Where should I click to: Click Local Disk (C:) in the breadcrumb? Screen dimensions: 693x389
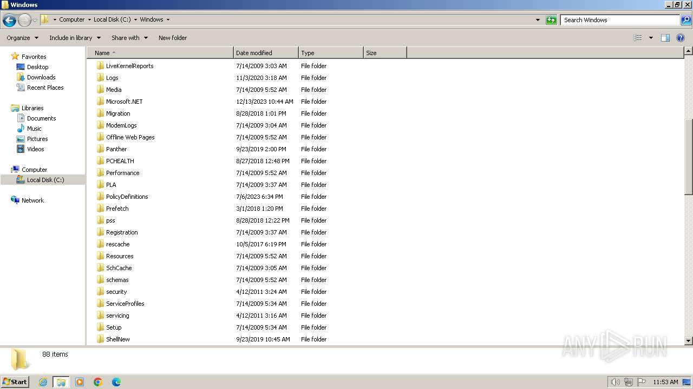[x=112, y=19]
